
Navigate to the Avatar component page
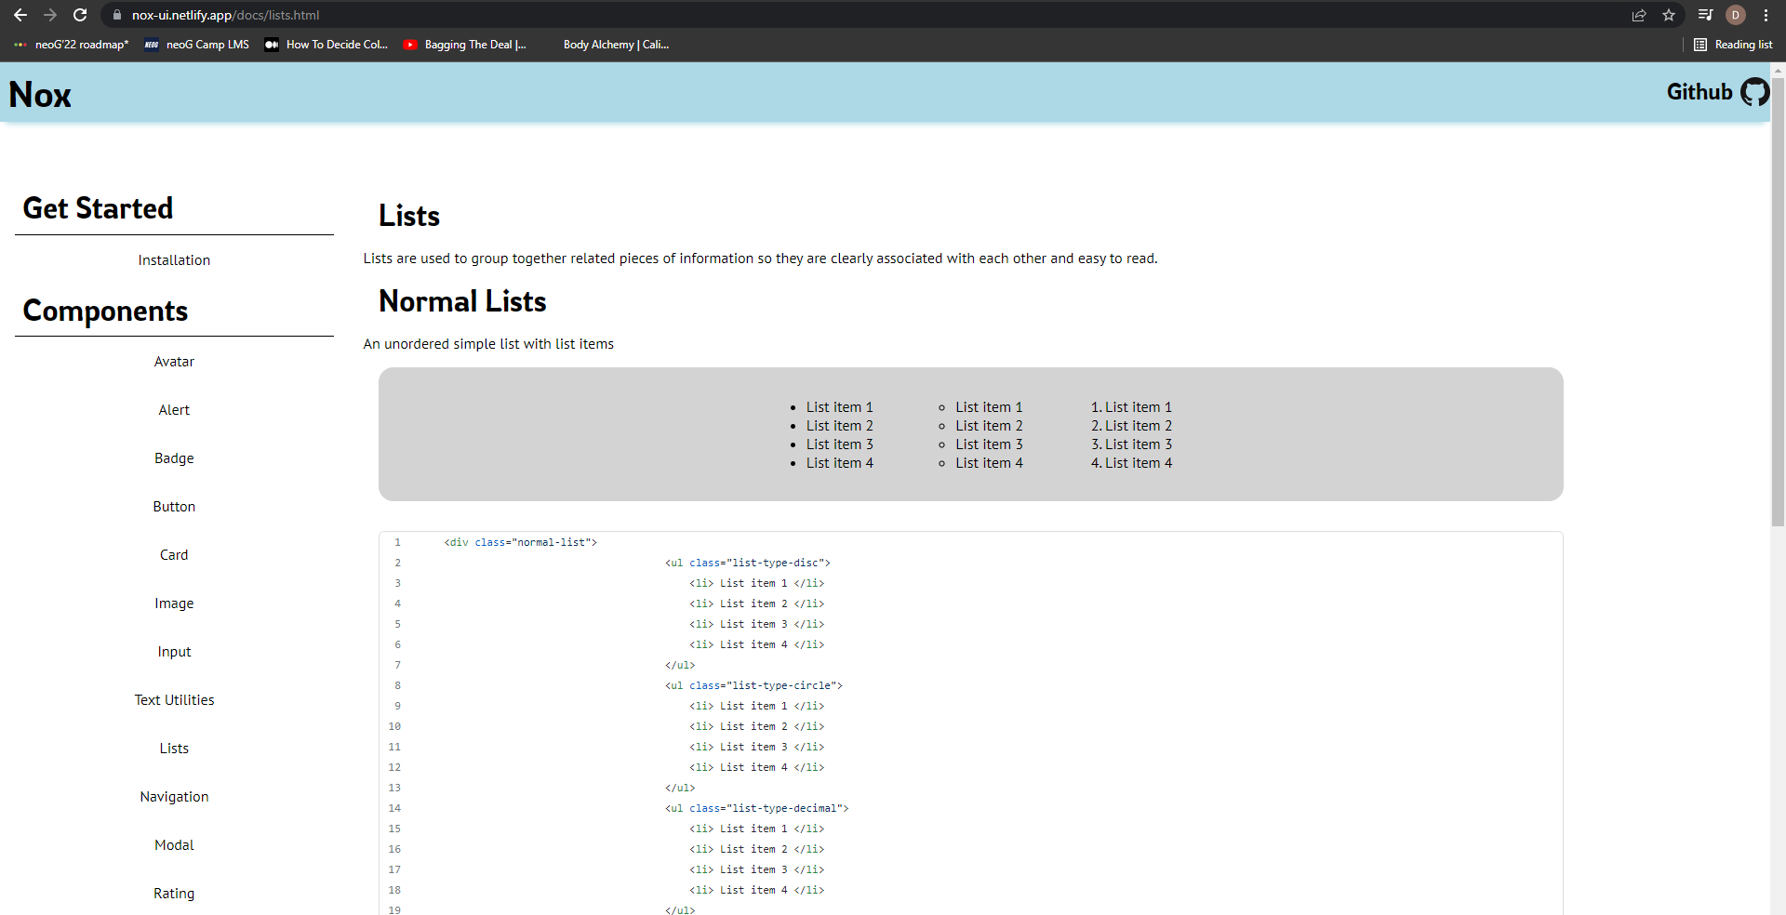click(174, 362)
